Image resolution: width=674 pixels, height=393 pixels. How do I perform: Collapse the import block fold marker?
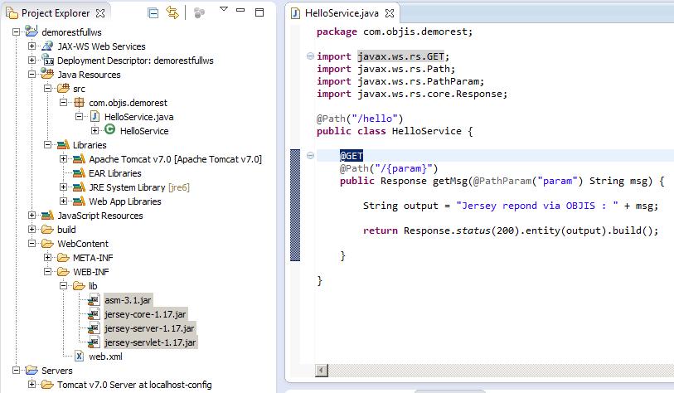click(x=310, y=56)
